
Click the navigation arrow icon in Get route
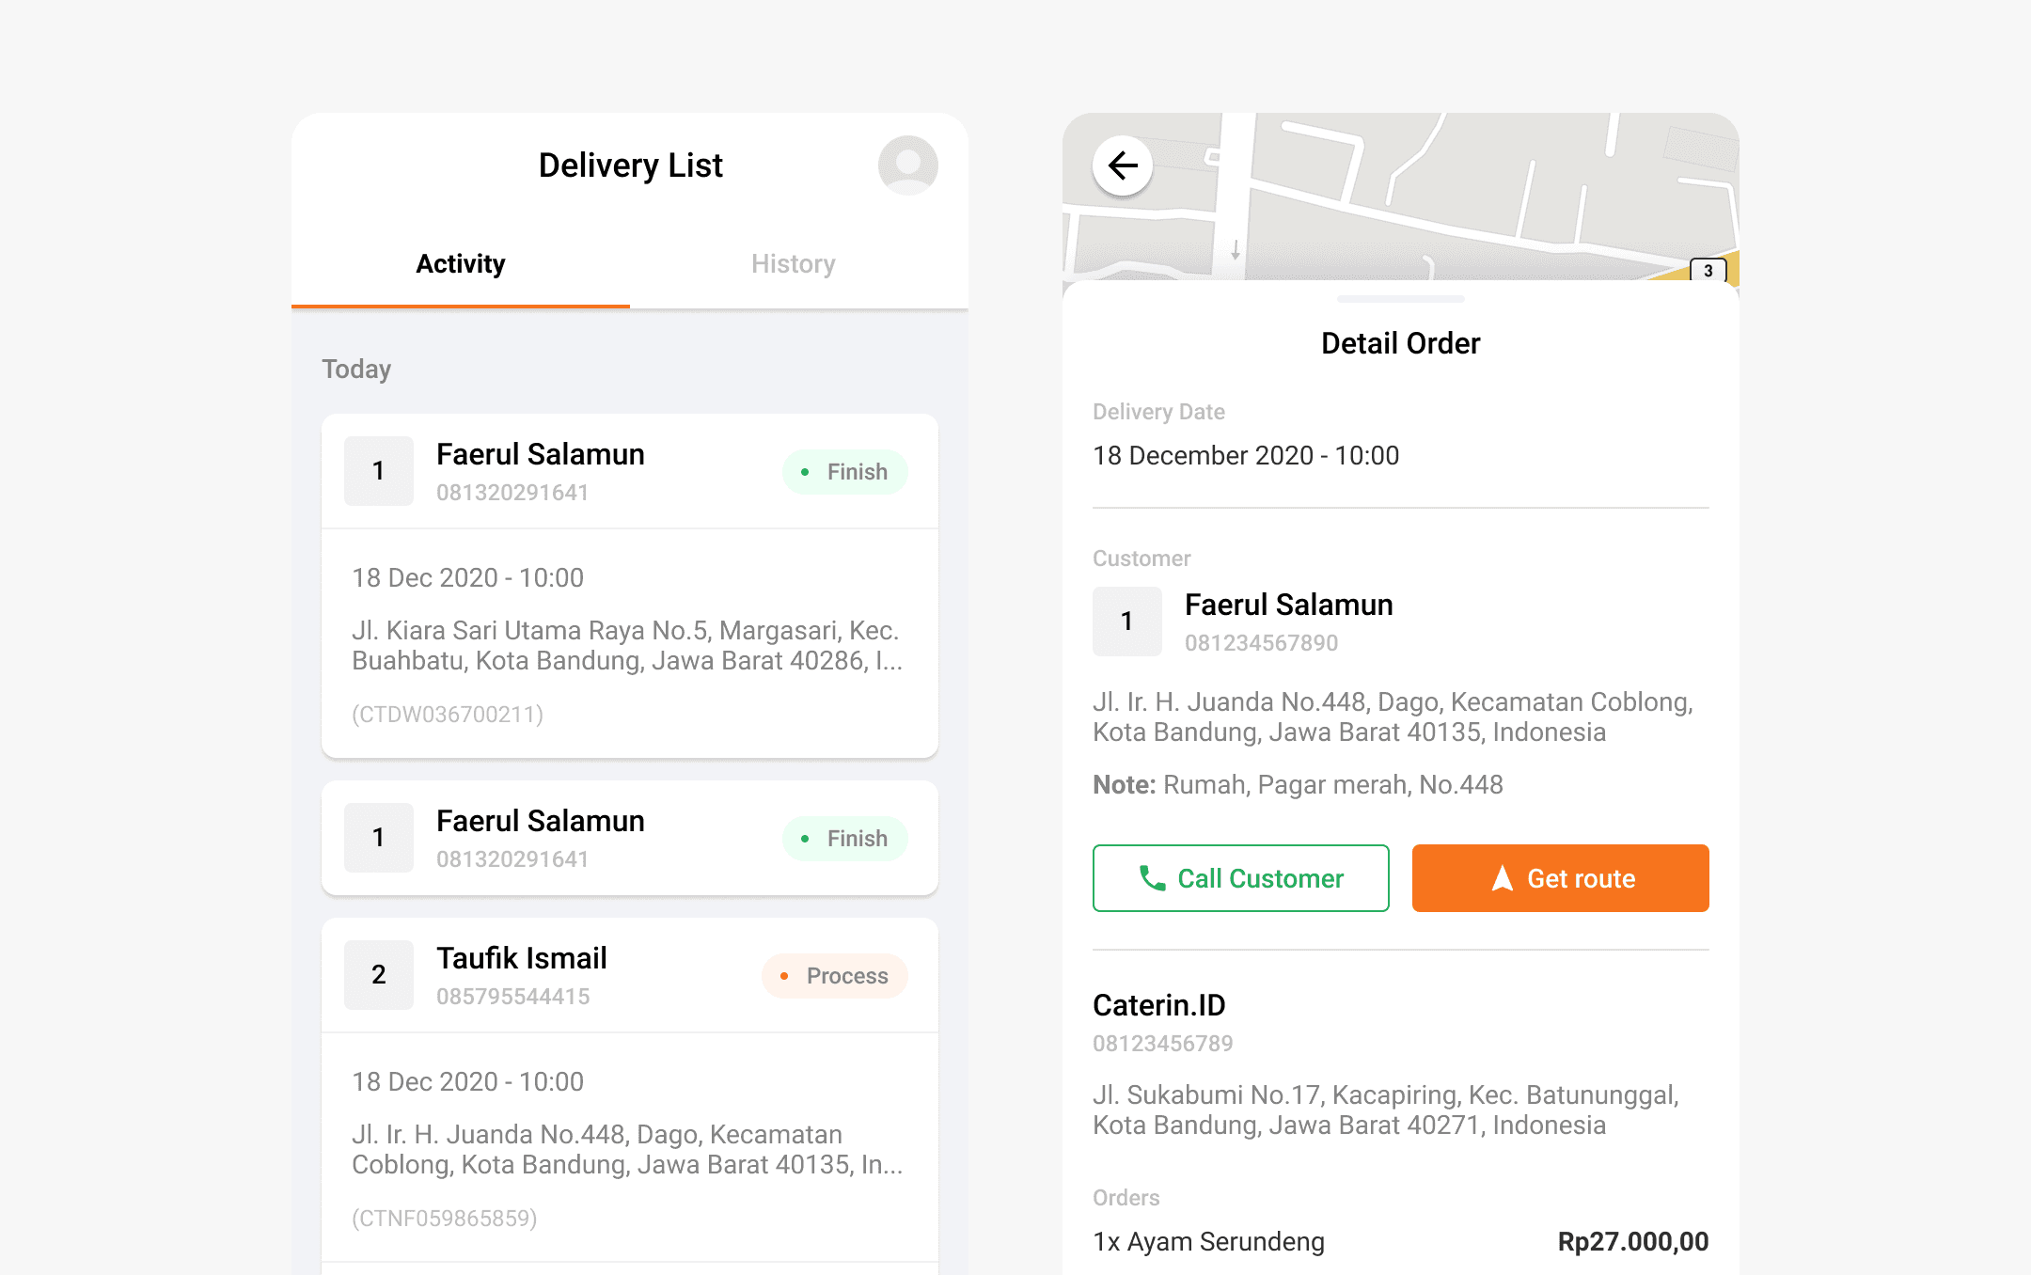(1502, 878)
